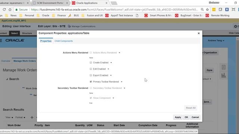Open BugSmart bookmark

pyautogui.click(x=189, y=16)
